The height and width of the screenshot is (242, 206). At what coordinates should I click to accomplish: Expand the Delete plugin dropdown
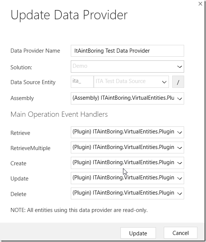click(x=127, y=193)
